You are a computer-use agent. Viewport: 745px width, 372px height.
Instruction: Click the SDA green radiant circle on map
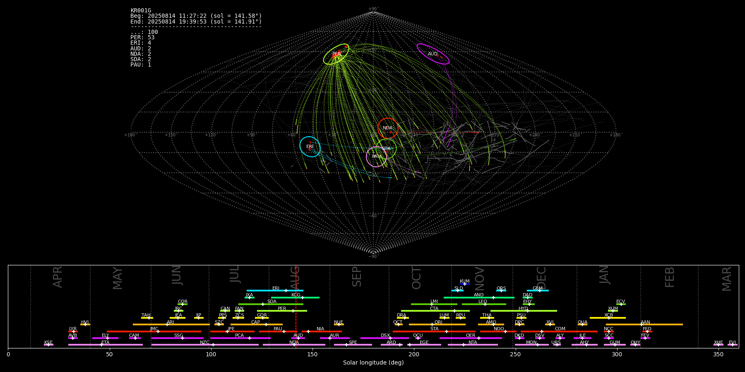386,148
